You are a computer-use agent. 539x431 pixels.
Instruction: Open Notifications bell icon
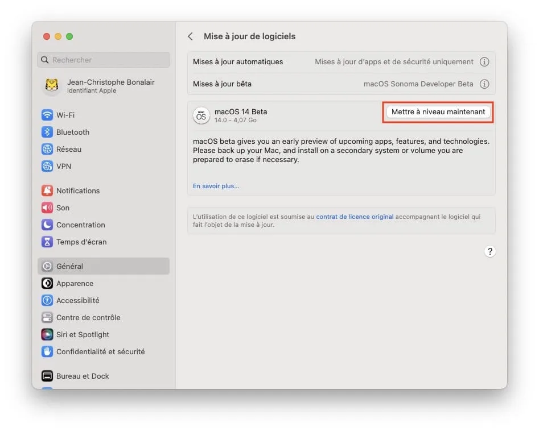point(47,190)
